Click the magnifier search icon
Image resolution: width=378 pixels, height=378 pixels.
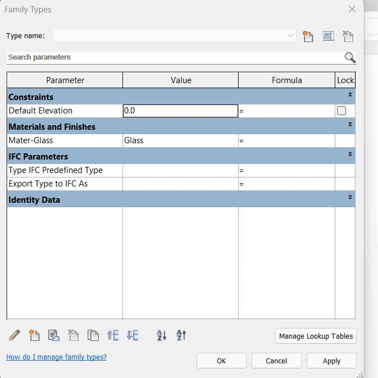(350, 57)
